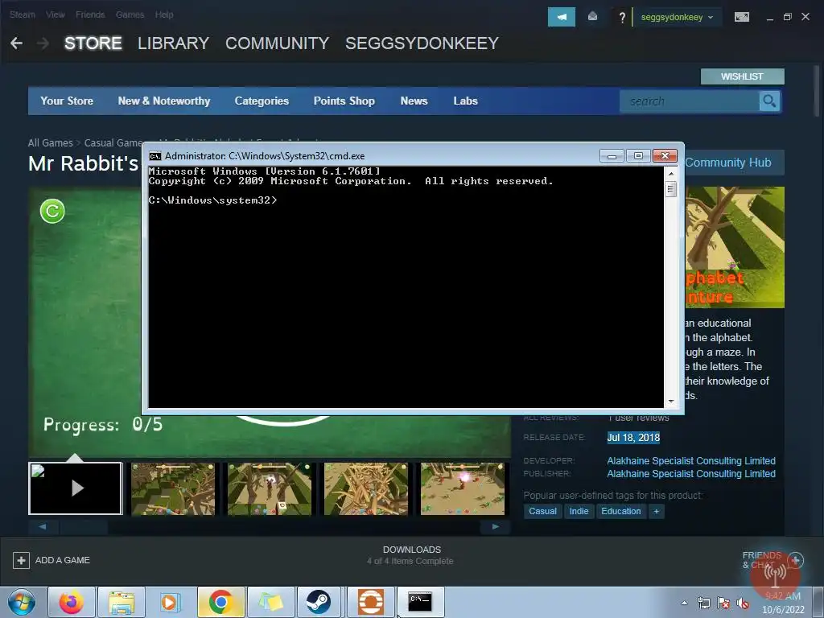Select the second screenshot thumbnail
The width and height of the screenshot is (824, 618).
[173, 488]
